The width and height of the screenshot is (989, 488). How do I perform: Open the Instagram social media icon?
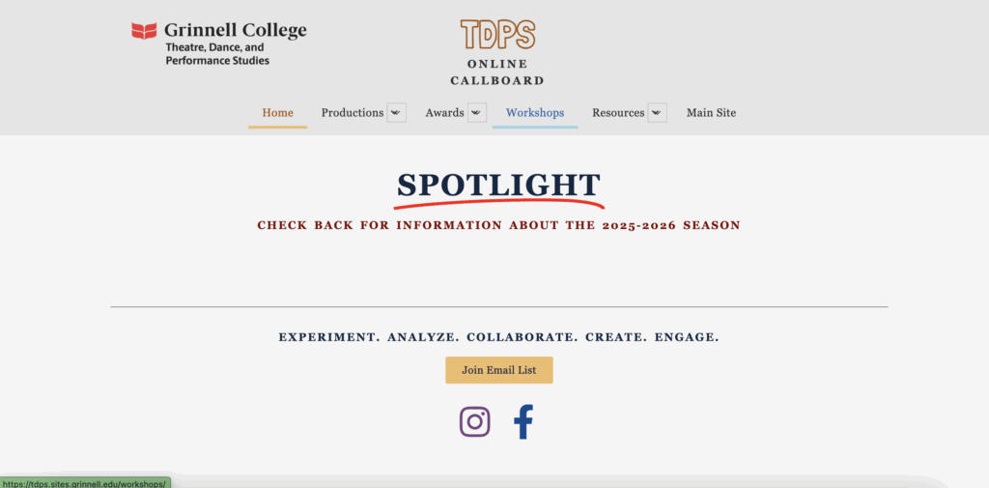point(474,421)
